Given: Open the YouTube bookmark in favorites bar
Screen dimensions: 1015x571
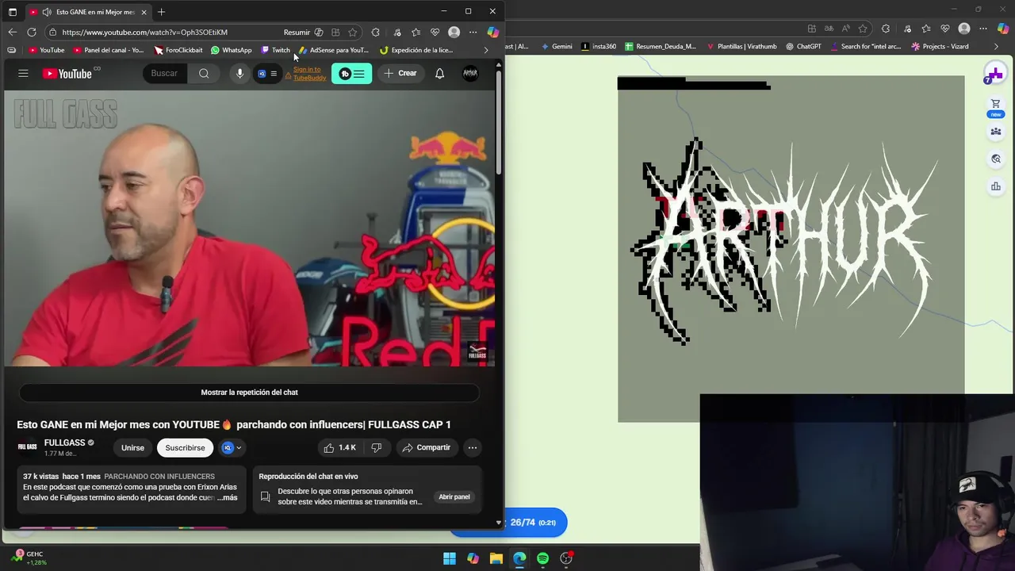Looking at the screenshot, I should tap(46, 50).
